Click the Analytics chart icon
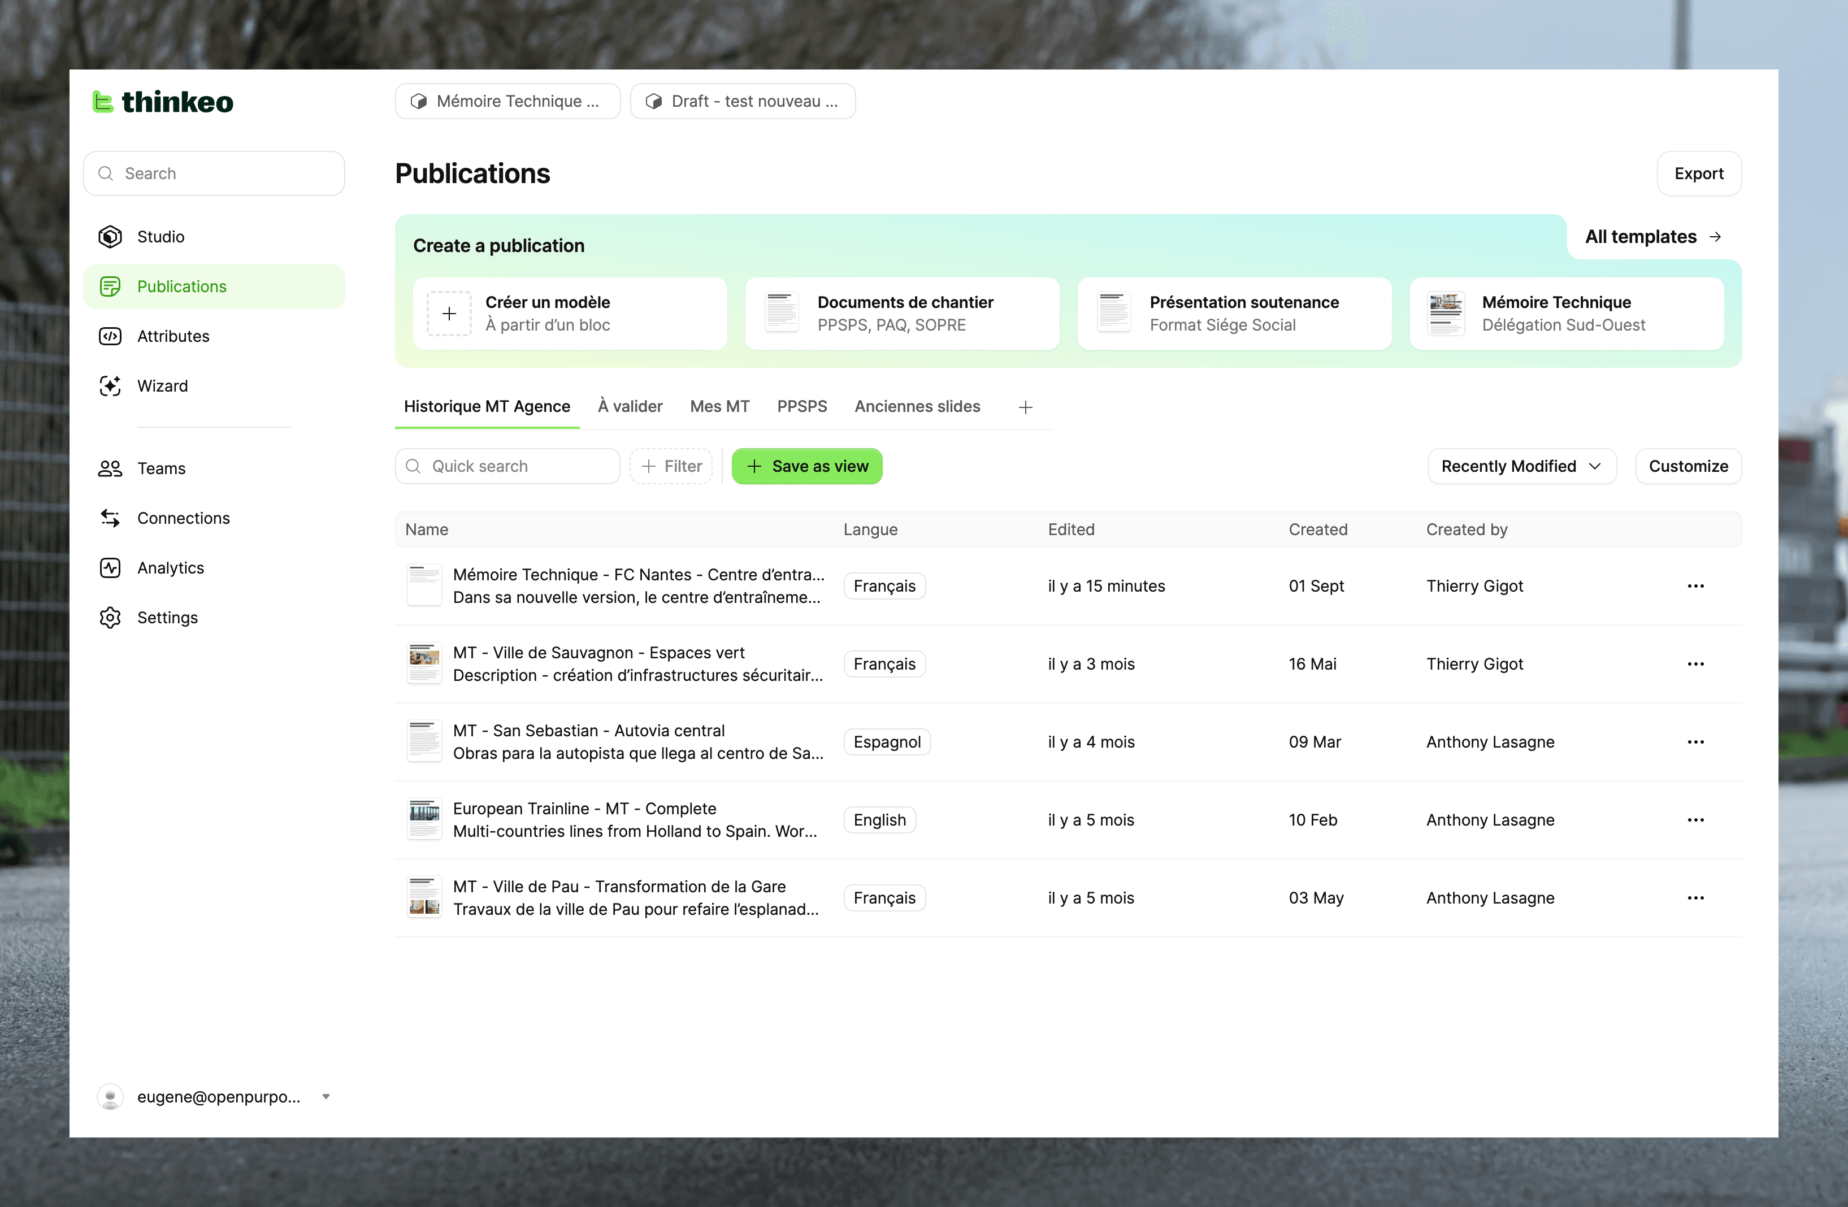 coord(110,567)
